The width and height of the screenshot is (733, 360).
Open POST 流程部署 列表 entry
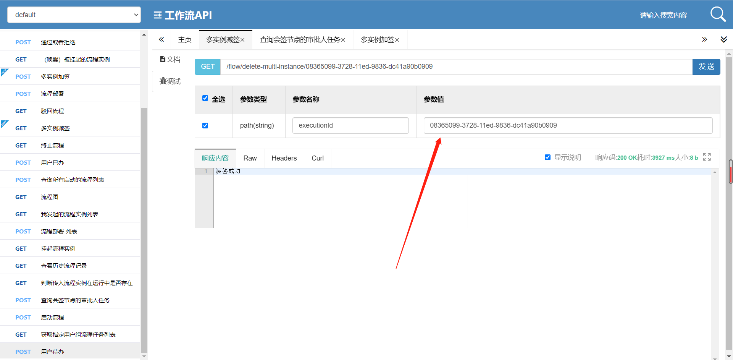pyautogui.click(x=70, y=231)
